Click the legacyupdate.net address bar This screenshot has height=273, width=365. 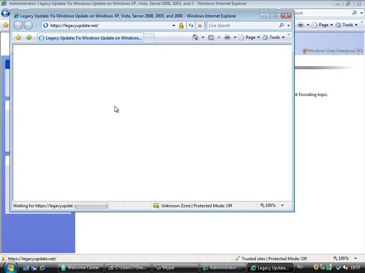pos(107,26)
